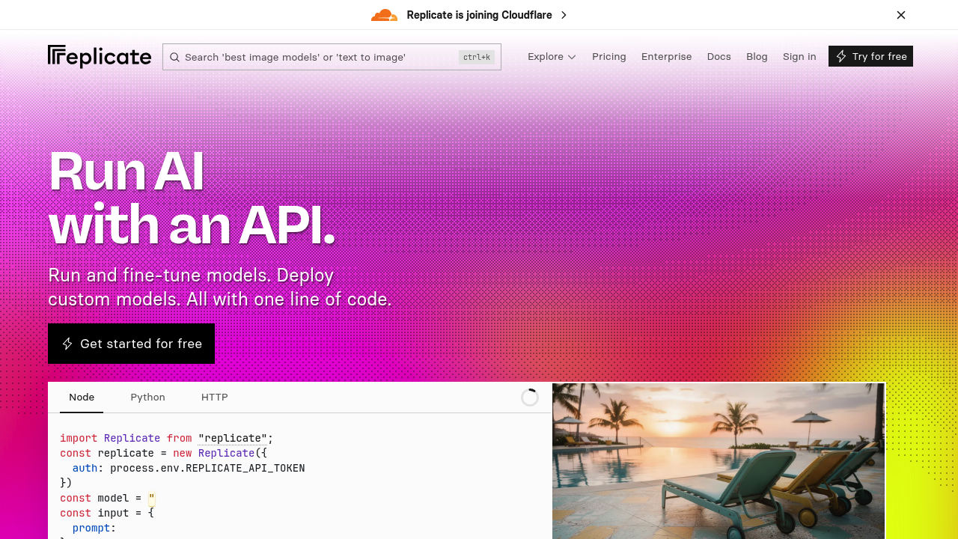The width and height of the screenshot is (958, 539).
Task: Click the beach sunset preview image
Action: (x=718, y=460)
